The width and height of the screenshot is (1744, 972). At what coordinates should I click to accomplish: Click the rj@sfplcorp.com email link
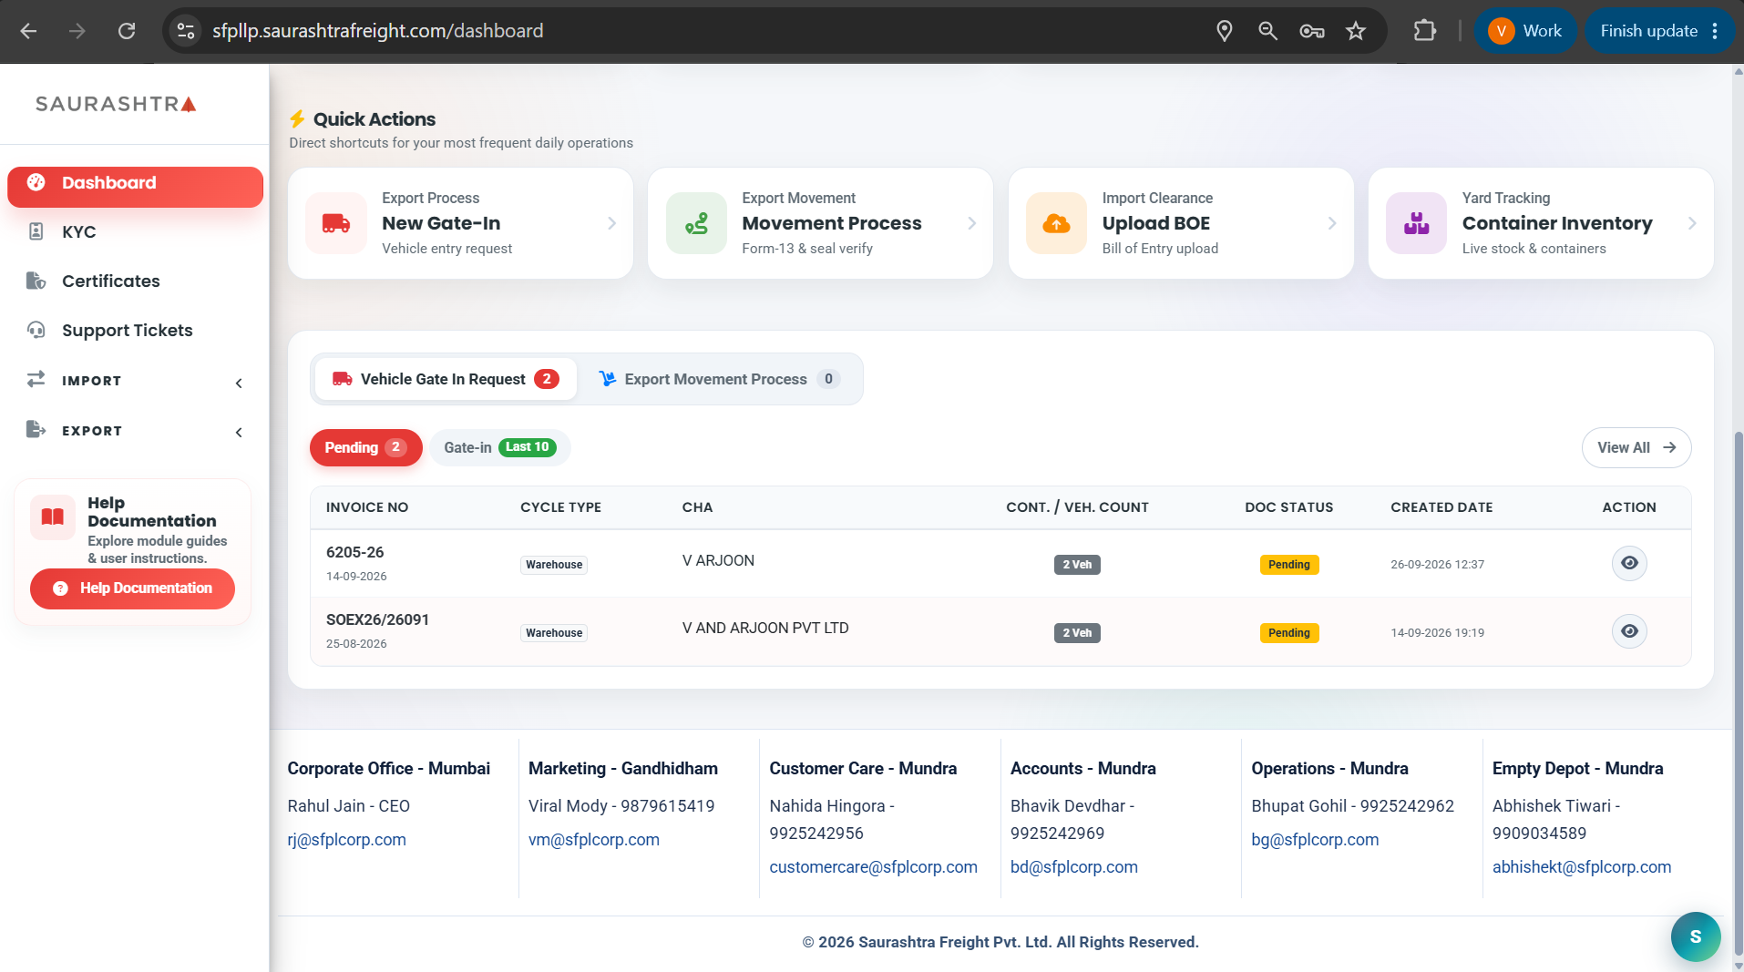(346, 840)
